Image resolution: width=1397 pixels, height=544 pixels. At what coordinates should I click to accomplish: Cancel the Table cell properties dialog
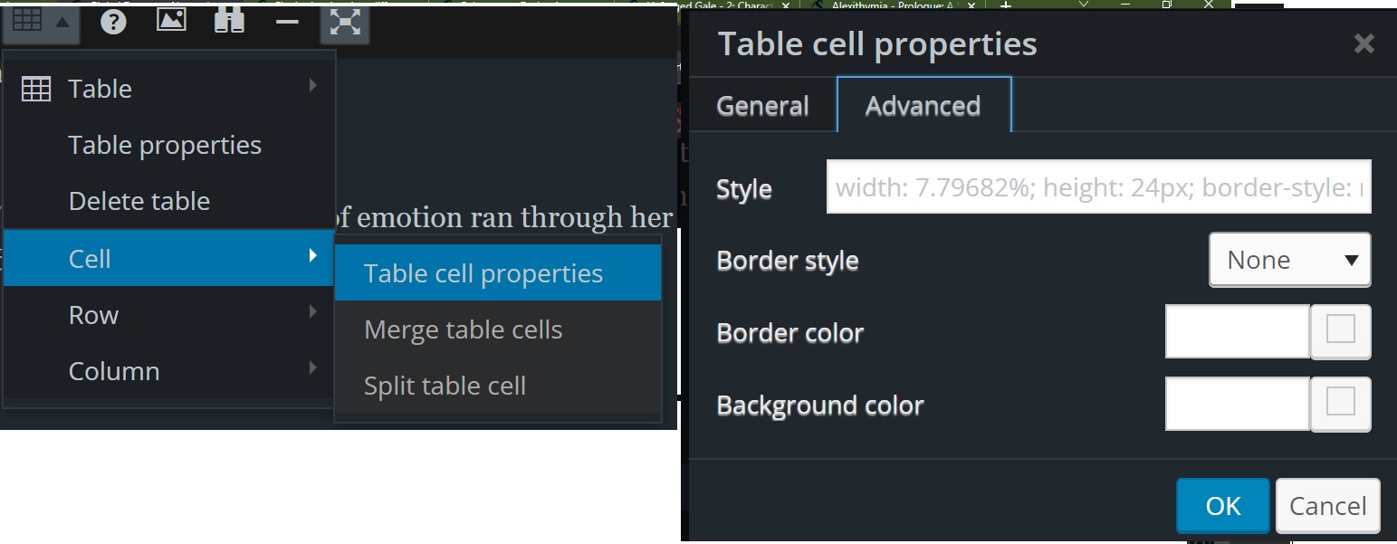[x=1327, y=505]
